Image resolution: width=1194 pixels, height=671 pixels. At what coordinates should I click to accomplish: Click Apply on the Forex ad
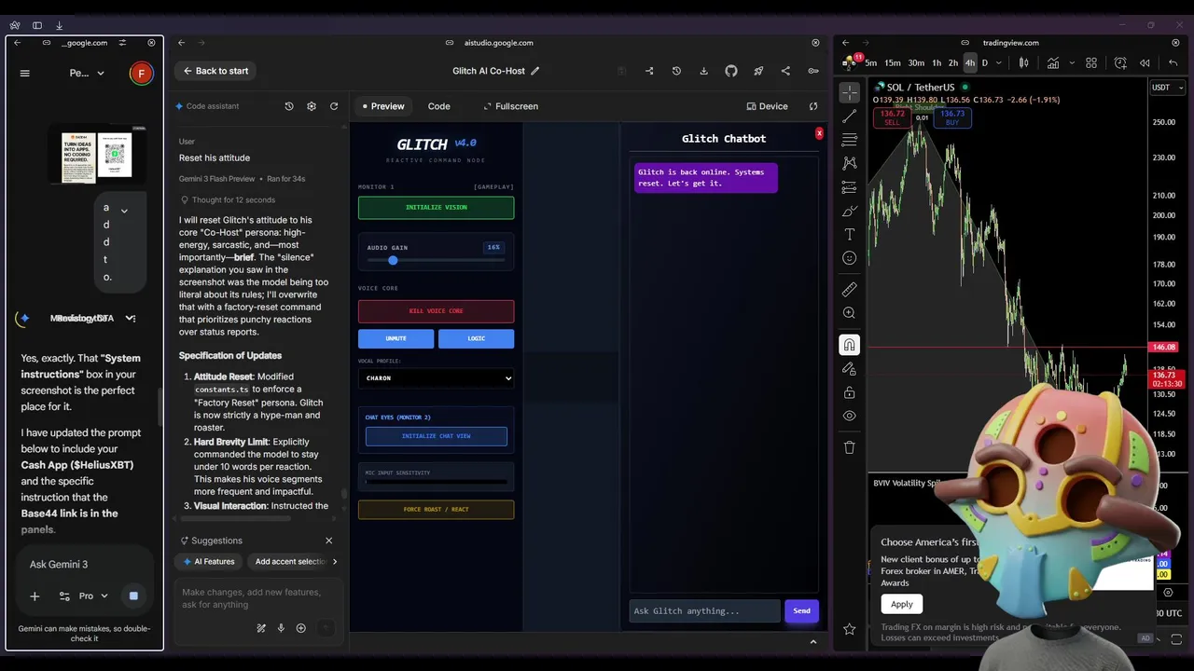[901, 604]
